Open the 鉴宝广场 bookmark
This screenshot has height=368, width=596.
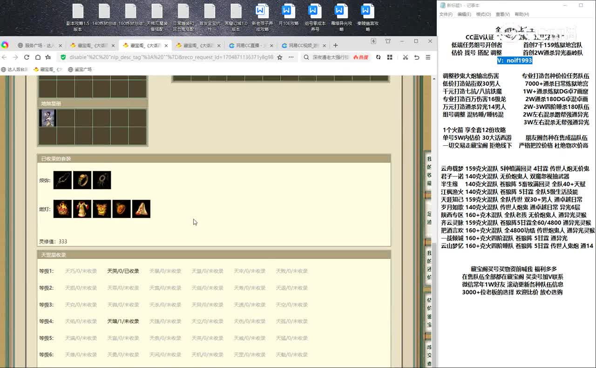[80, 69]
